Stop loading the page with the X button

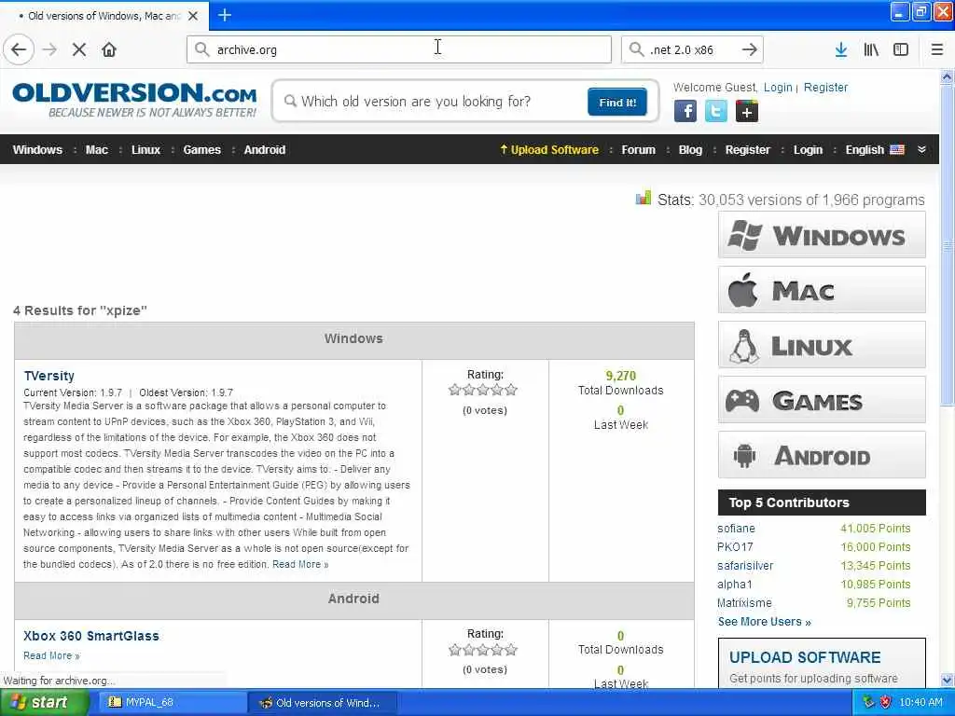[x=79, y=49]
